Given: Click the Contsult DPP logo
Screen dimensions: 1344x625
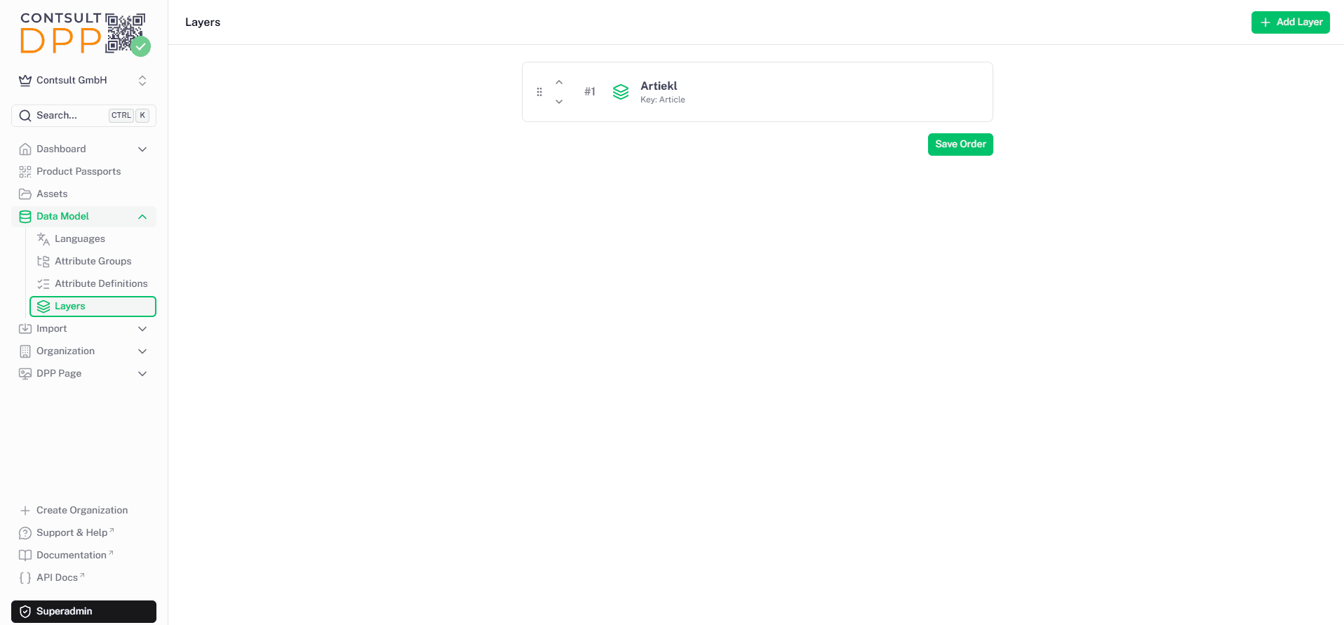Looking at the screenshot, I should 84,33.
